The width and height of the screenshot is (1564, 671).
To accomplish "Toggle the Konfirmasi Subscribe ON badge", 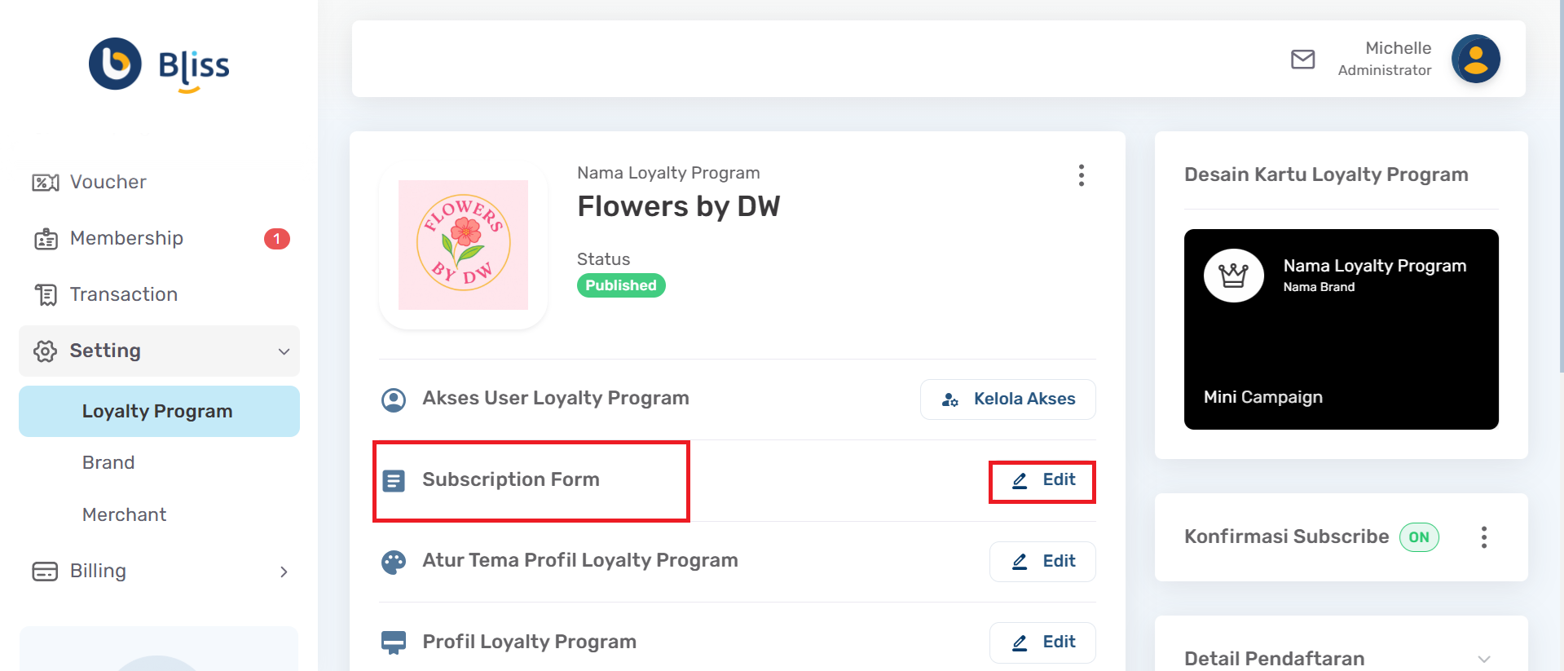I will (x=1419, y=537).
